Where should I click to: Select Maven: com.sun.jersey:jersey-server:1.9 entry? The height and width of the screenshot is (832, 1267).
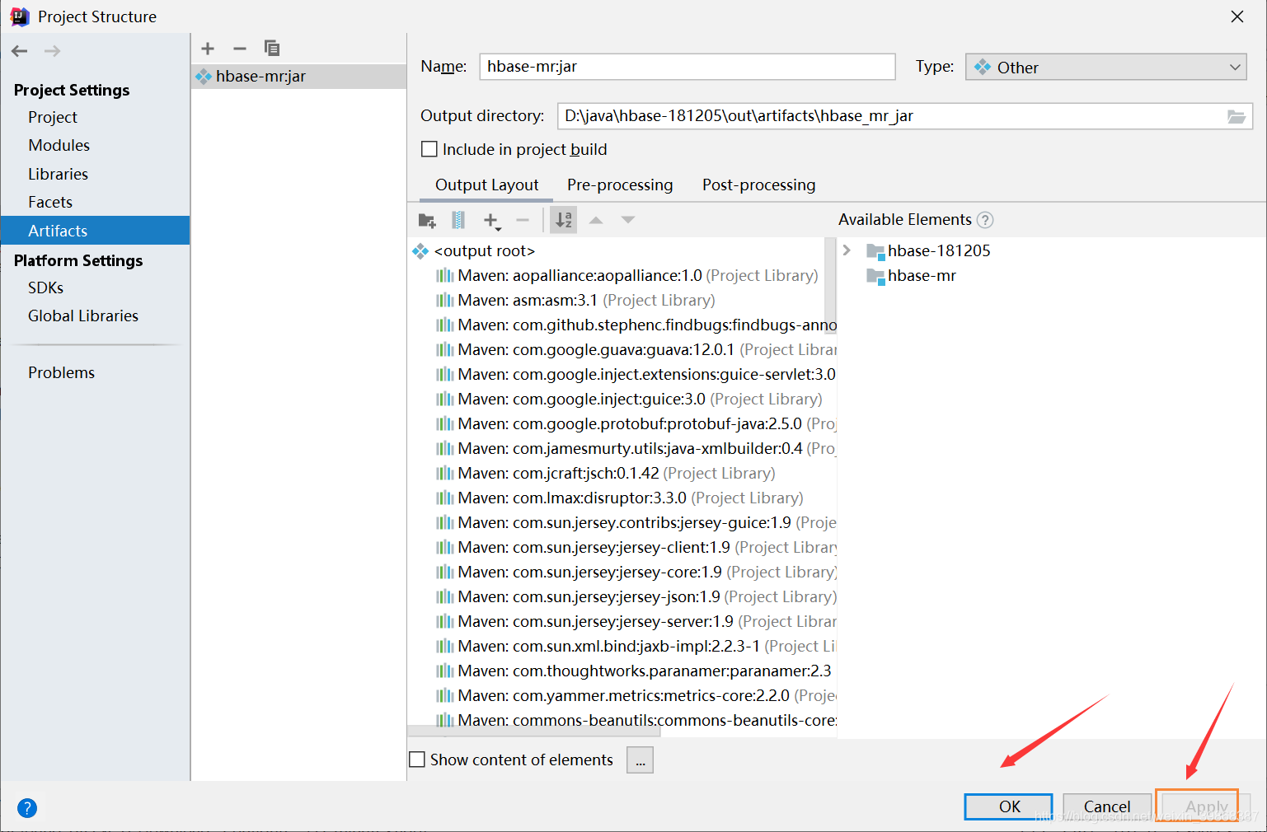pos(636,621)
